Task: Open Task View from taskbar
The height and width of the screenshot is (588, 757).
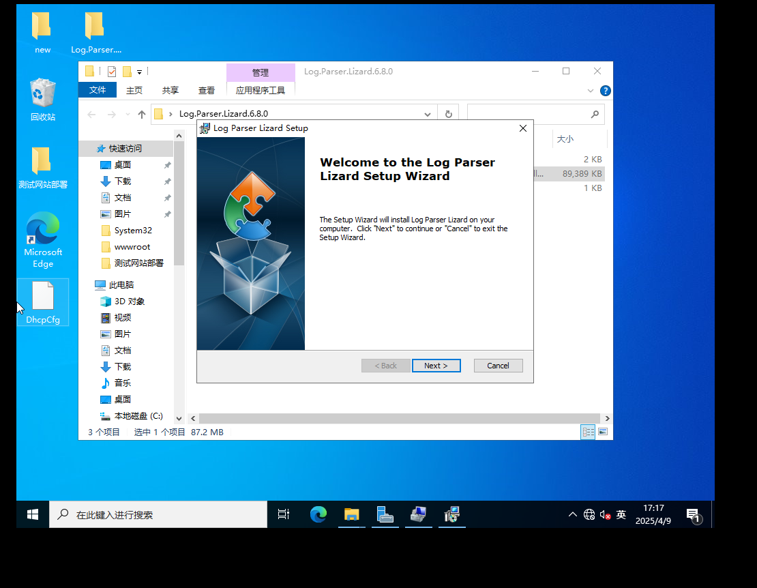Action: [284, 514]
